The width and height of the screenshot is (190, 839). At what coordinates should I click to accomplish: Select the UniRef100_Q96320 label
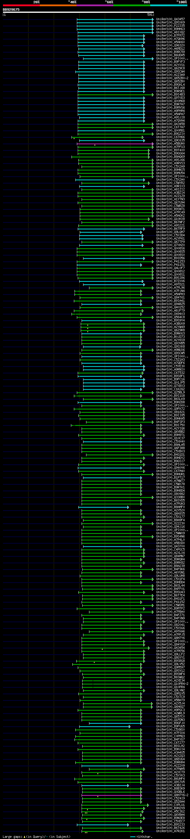pos(170,46)
